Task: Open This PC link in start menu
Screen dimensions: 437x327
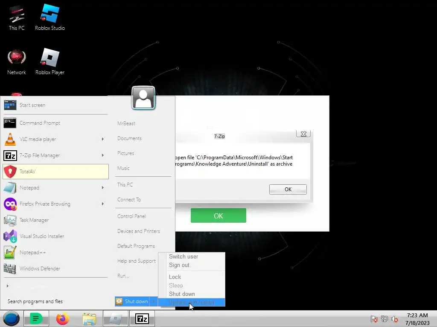Action: click(125, 185)
